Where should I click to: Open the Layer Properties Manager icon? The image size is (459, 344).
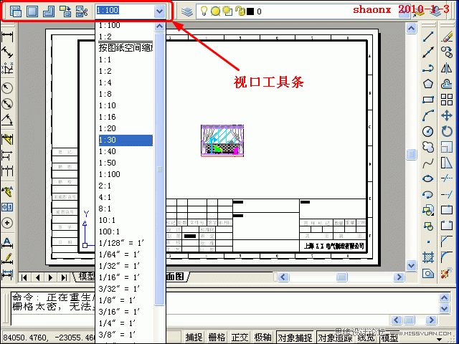point(186,11)
